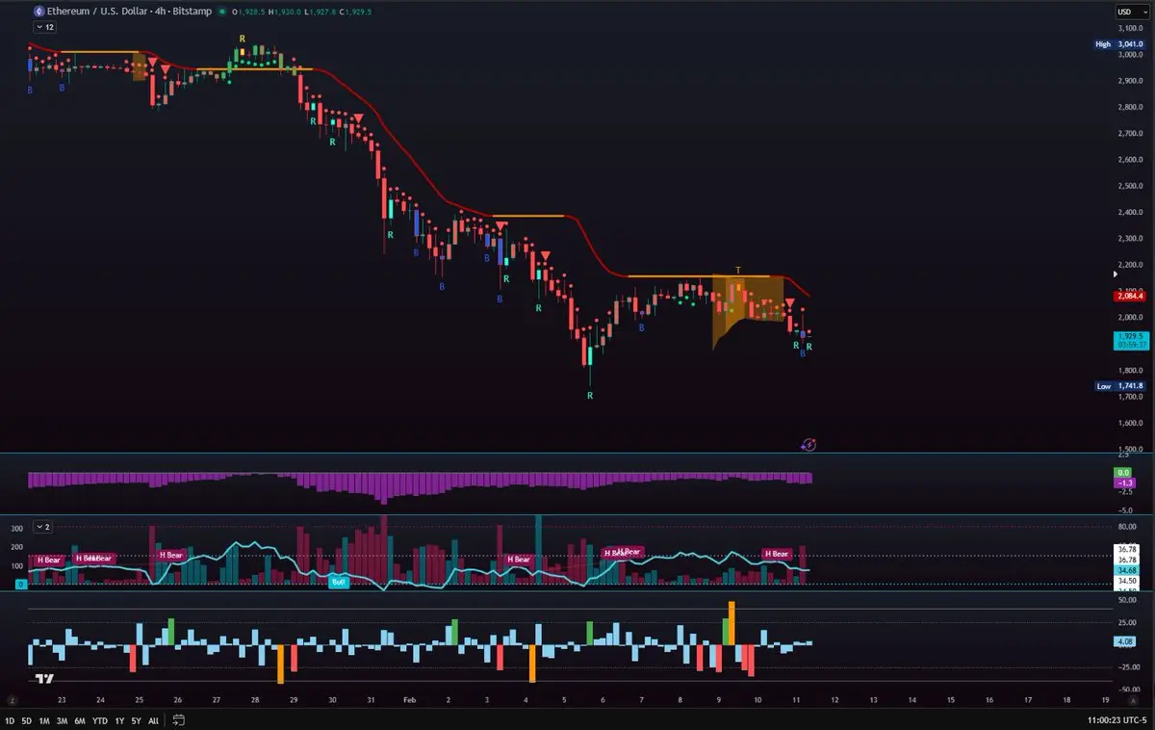This screenshot has width=1155, height=730.
Task: Click the Bull signal label in RSI pane
Action: coord(338,583)
